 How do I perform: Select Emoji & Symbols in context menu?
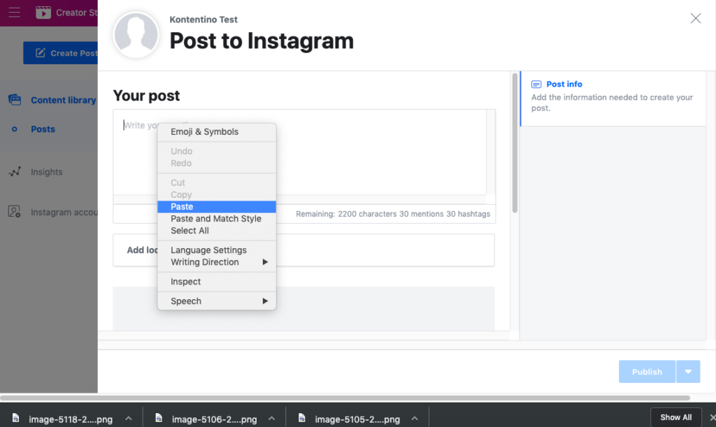click(x=217, y=131)
